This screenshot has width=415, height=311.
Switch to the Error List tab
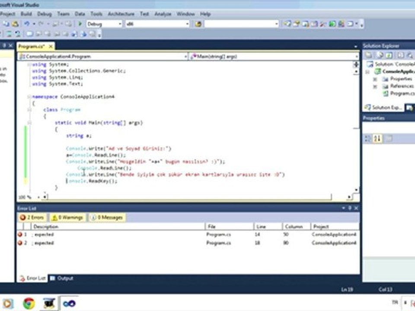(x=32, y=278)
